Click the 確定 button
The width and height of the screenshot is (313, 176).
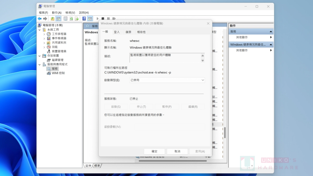tap(154, 151)
